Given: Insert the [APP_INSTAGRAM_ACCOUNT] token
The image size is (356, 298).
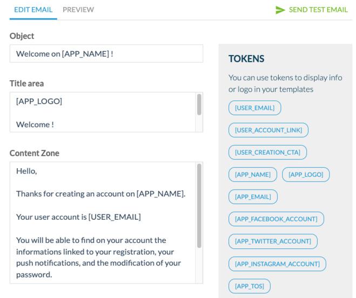Looking at the screenshot, I should click(x=277, y=263).
